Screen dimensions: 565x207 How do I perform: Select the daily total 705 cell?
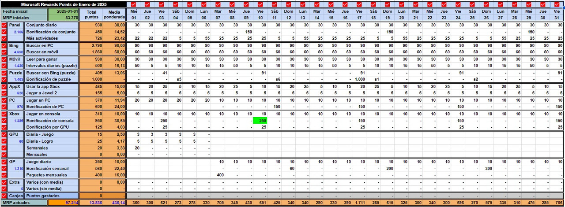pyautogui.click(x=218, y=203)
